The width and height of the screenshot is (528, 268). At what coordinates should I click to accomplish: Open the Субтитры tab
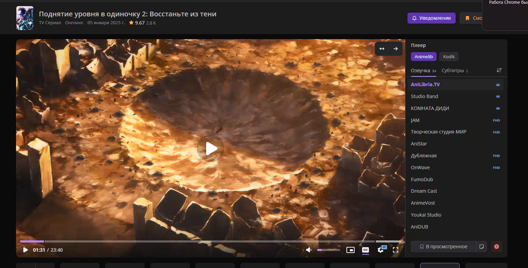click(455, 70)
